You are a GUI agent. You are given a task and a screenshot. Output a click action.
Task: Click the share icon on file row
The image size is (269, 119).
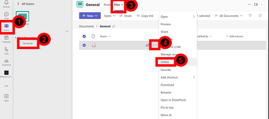(x=147, y=45)
